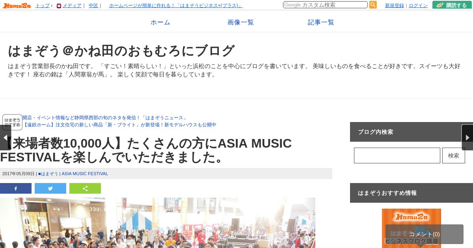
Task: Go to ホーム navigation item
Action: tap(160, 22)
